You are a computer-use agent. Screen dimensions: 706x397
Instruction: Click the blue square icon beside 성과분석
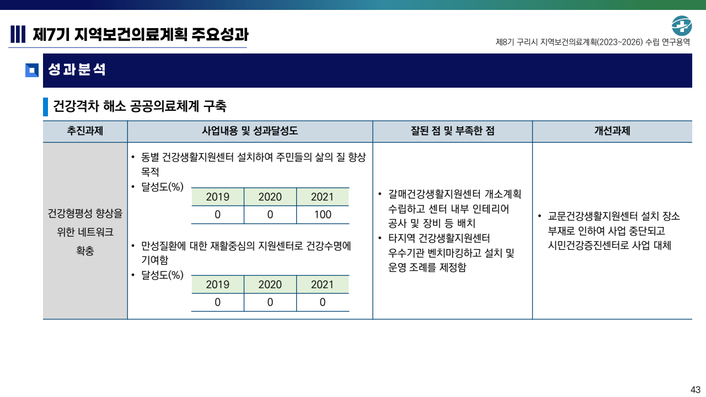(32, 71)
